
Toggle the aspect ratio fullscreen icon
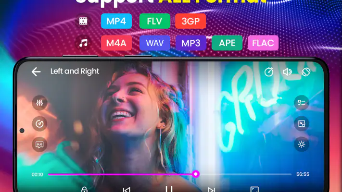point(254,190)
